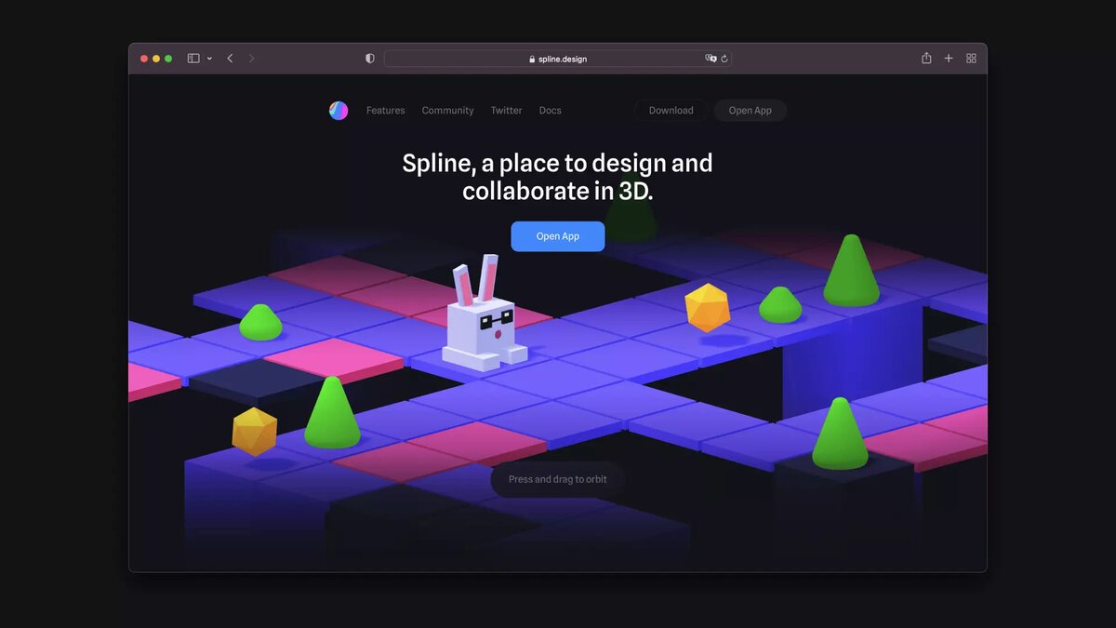Viewport: 1116px width, 628px height.
Task: Close the Safari window with red button
Action: [x=144, y=59]
